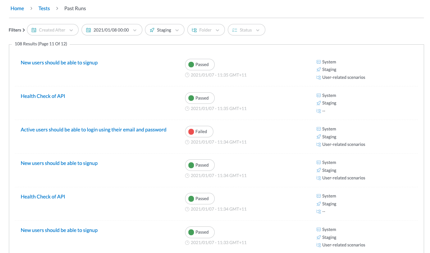Open the Status filter dropdown

pos(247,30)
